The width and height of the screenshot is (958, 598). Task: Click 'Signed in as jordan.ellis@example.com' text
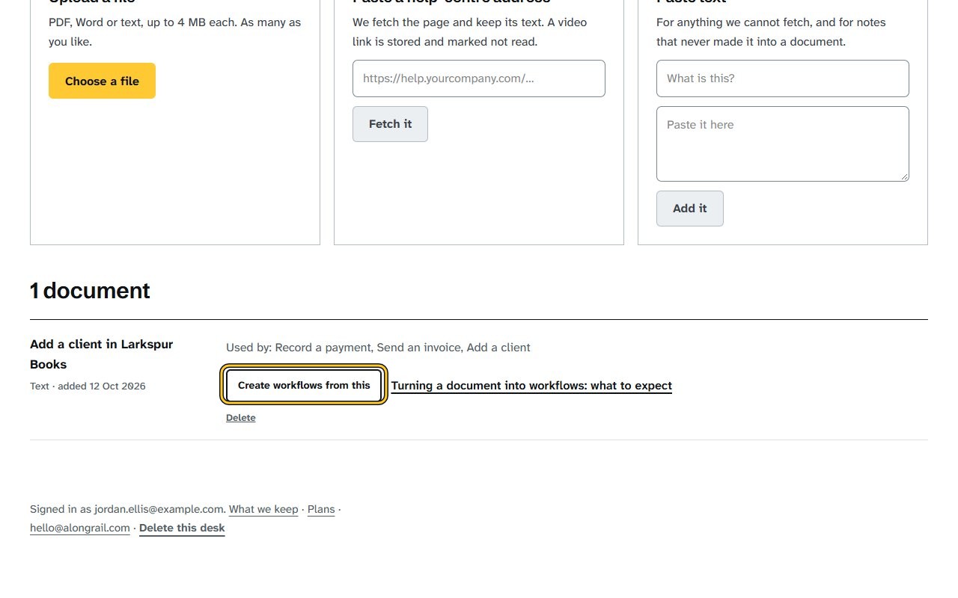[x=128, y=509]
